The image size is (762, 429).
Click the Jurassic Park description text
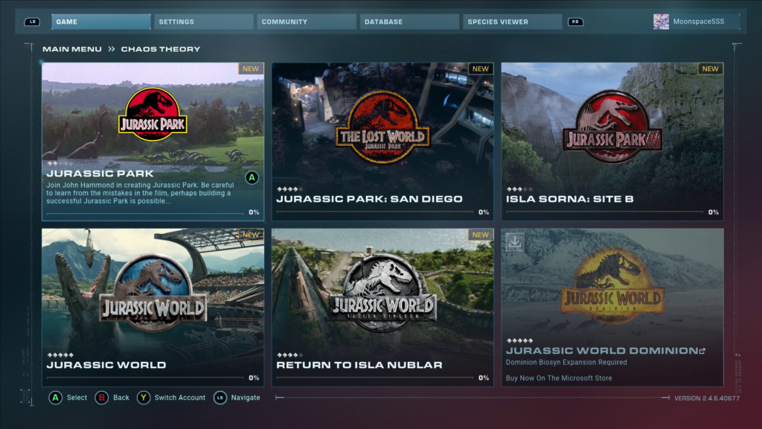click(x=140, y=193)
